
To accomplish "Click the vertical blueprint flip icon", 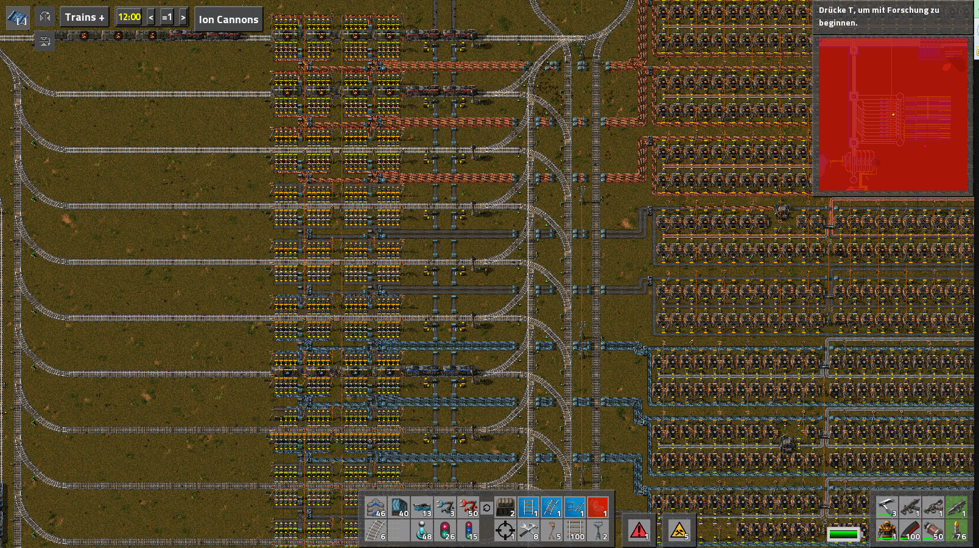I will 44,41.
